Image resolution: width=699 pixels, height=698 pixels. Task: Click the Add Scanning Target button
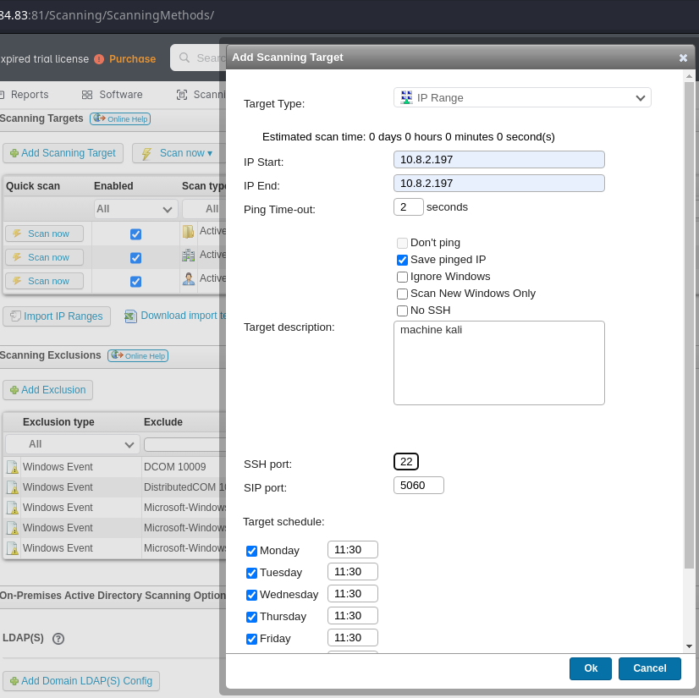(x=63, y=153)
